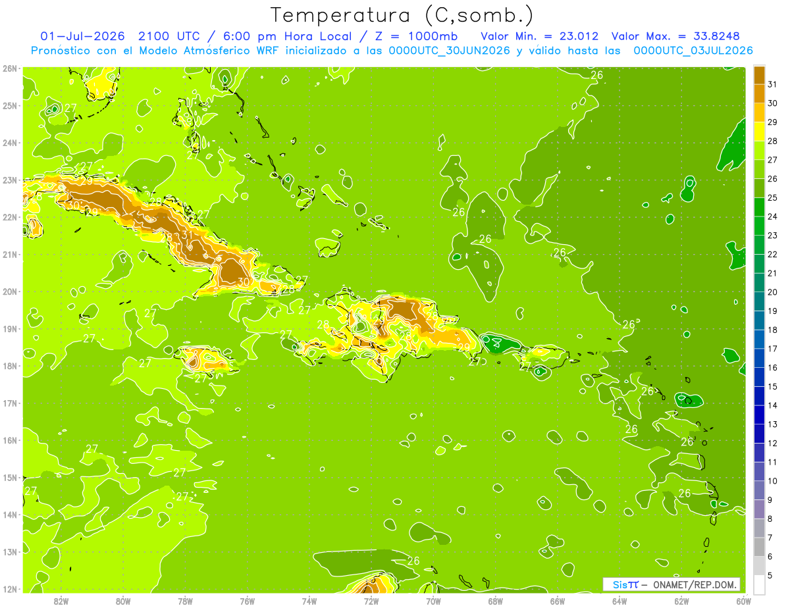This screenshot has height=610, width=790.
Task: Click the yellow legend swatch between 28 and 29
Action: [759, 132]
